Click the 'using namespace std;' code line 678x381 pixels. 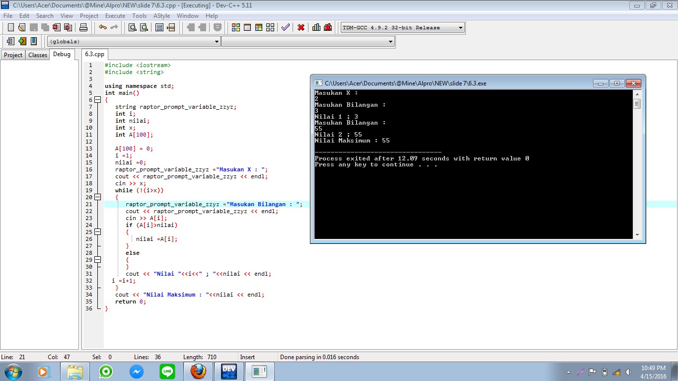[x=140, y=86]
